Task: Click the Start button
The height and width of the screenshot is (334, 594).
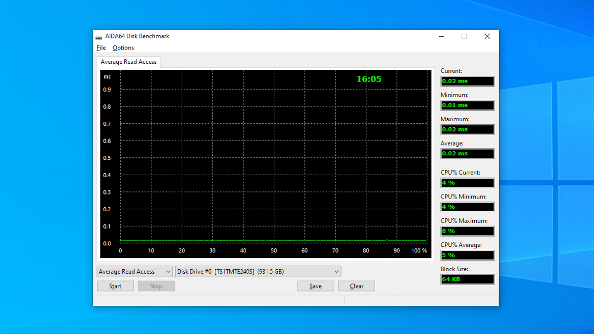Action: [115, 286]
